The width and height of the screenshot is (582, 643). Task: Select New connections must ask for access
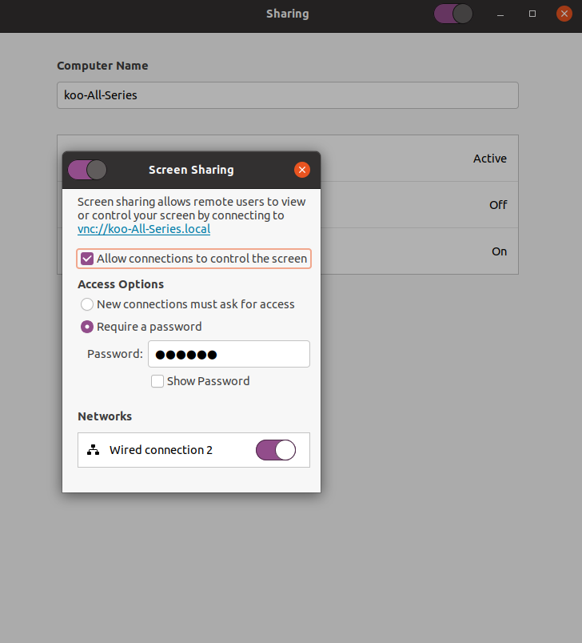87,304
